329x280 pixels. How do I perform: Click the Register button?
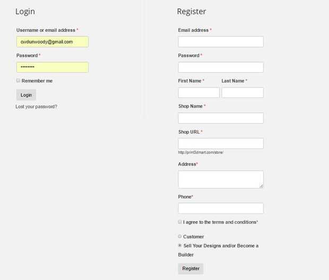tap(191, 268)
